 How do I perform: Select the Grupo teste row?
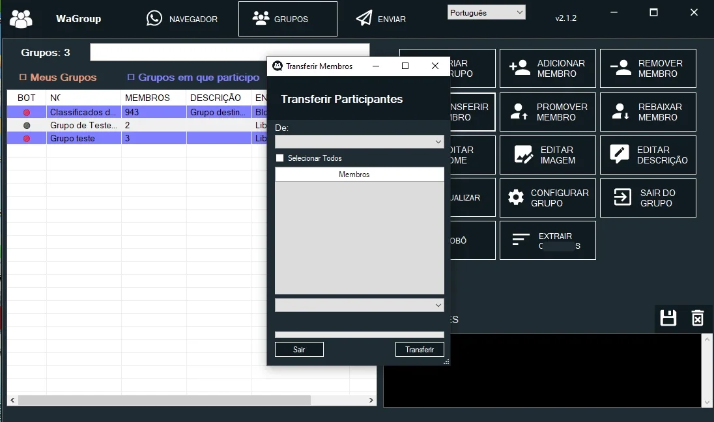[x=137, y=138]
